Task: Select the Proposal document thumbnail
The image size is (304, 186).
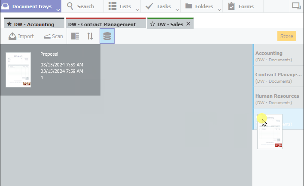Action: [x=18, y=69]
